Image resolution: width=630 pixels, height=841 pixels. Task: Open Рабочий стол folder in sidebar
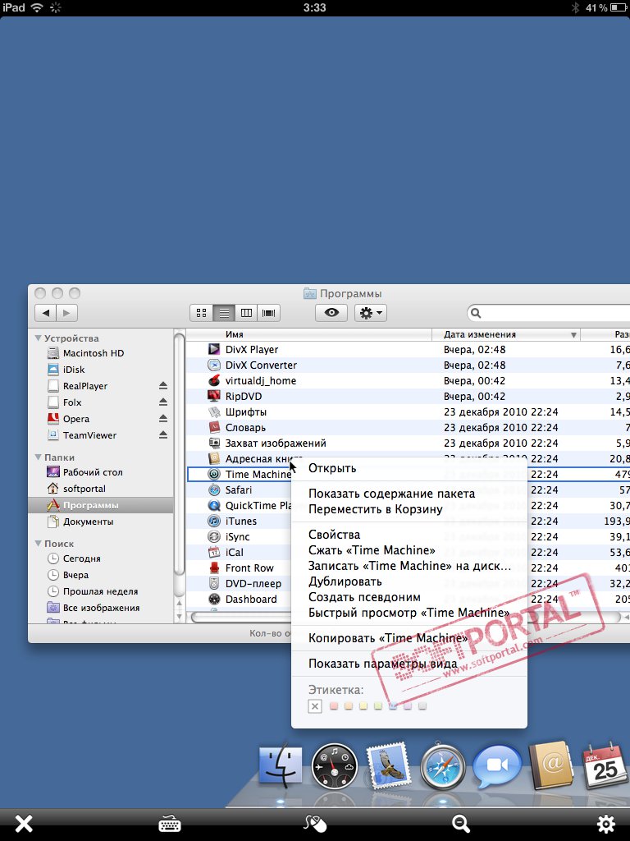pyautogui.click(x=93, y=472)
